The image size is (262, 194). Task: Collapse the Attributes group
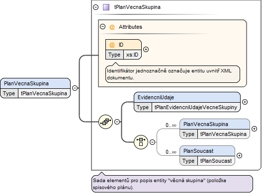[x=102, y=27]
